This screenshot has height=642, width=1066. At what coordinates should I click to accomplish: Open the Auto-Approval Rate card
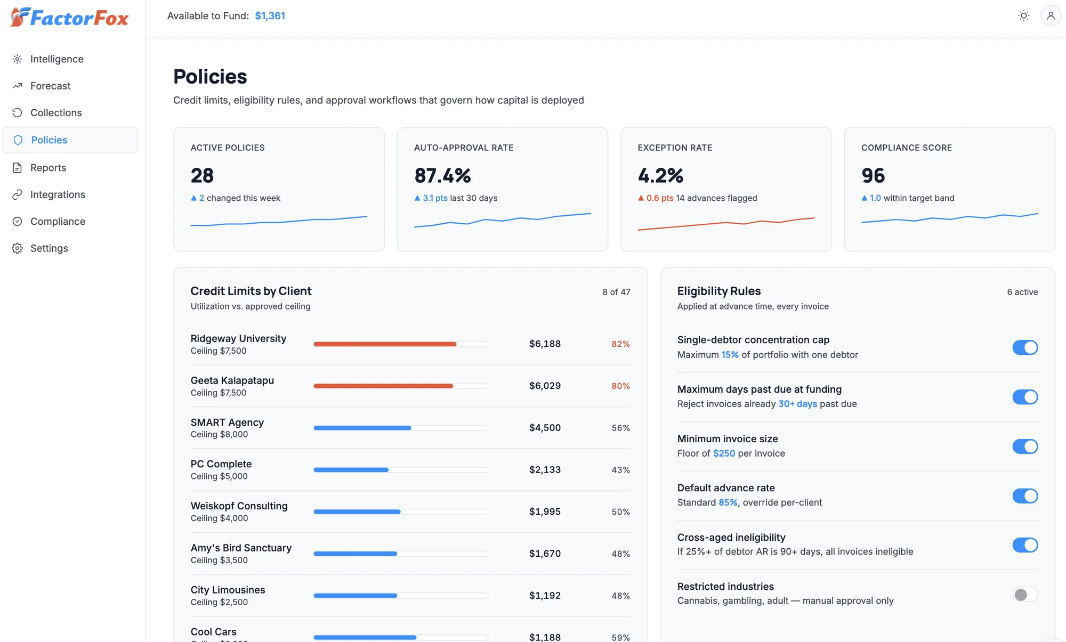click(503, 189)
